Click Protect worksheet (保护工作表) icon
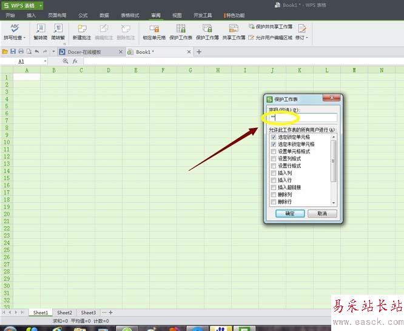The height and width of the screenshot is (331, 404). click(x=181, y=28)
